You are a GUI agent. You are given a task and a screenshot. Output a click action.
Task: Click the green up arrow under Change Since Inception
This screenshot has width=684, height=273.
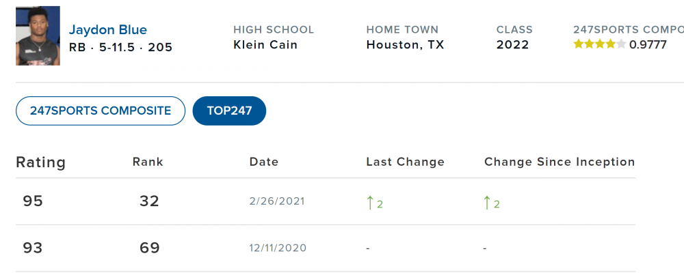point(488,202)
